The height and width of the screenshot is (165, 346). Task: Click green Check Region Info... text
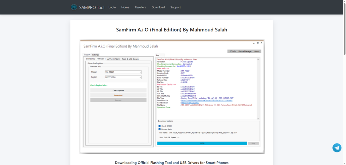click(x=99, y=85)
